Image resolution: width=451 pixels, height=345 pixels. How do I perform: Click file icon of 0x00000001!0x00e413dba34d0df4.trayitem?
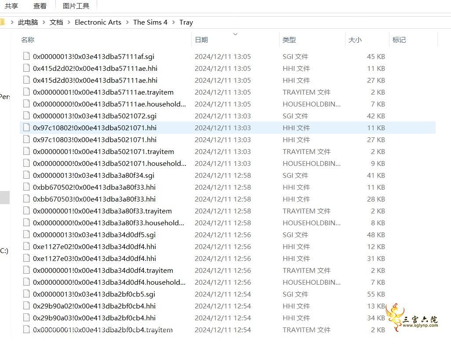pos(26,270)
